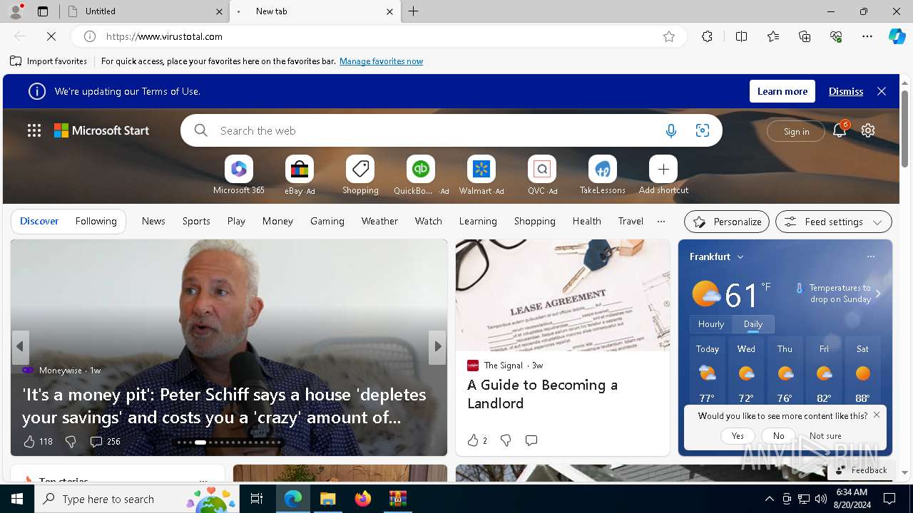Open the Collections toolbar icon
The image size is (913, 513).
(x=805, y=36)
